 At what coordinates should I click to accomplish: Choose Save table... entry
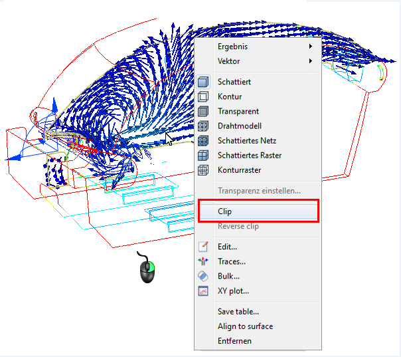[258, 312]
